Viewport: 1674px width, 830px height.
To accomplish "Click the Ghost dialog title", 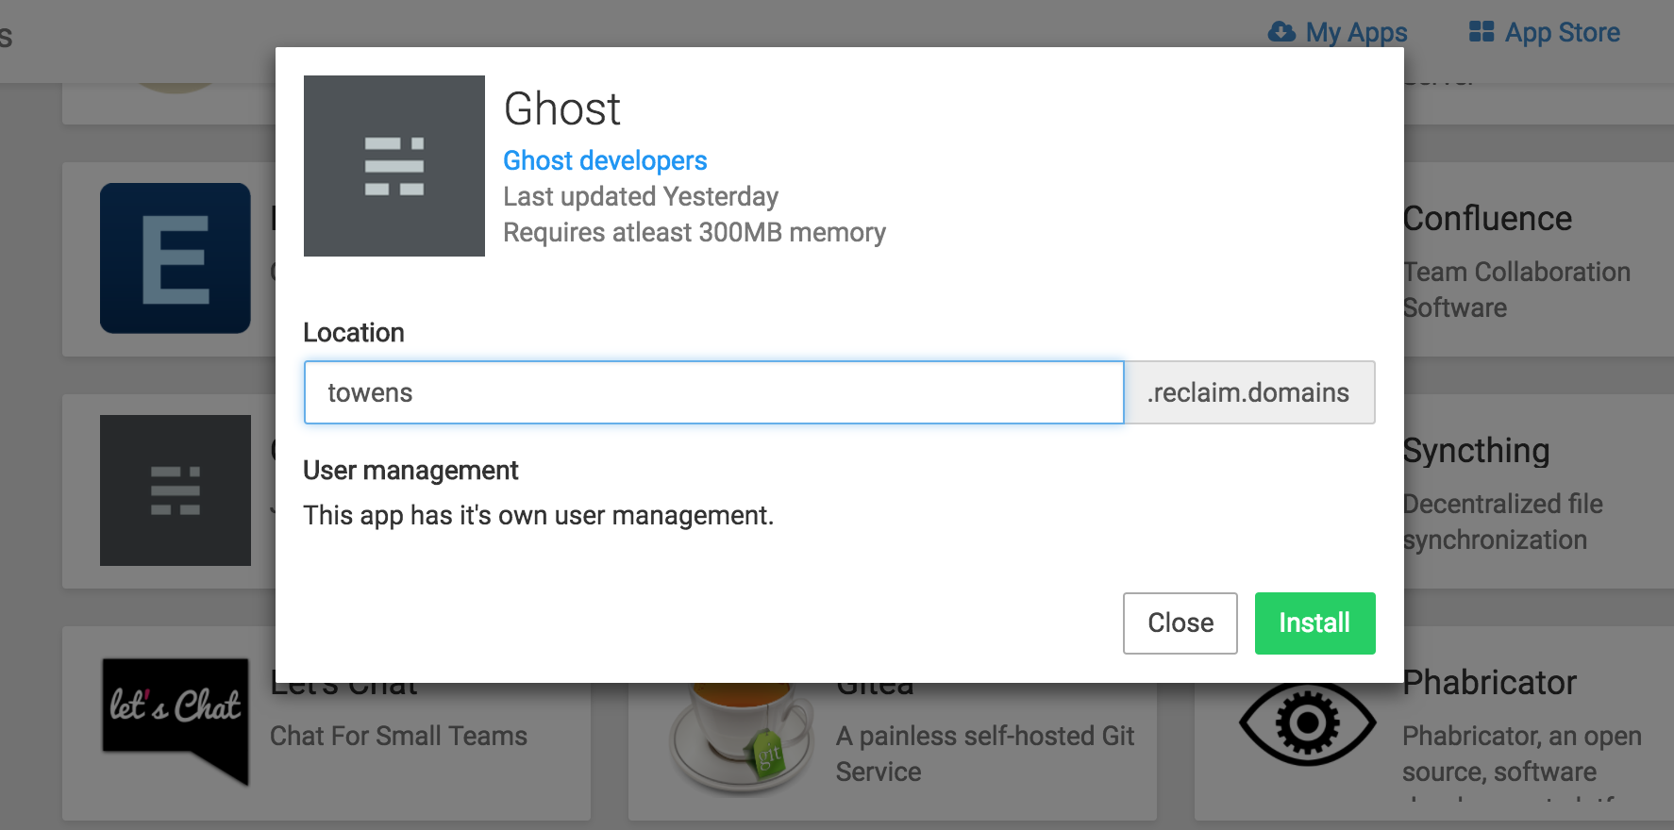I will click(562, 108).
